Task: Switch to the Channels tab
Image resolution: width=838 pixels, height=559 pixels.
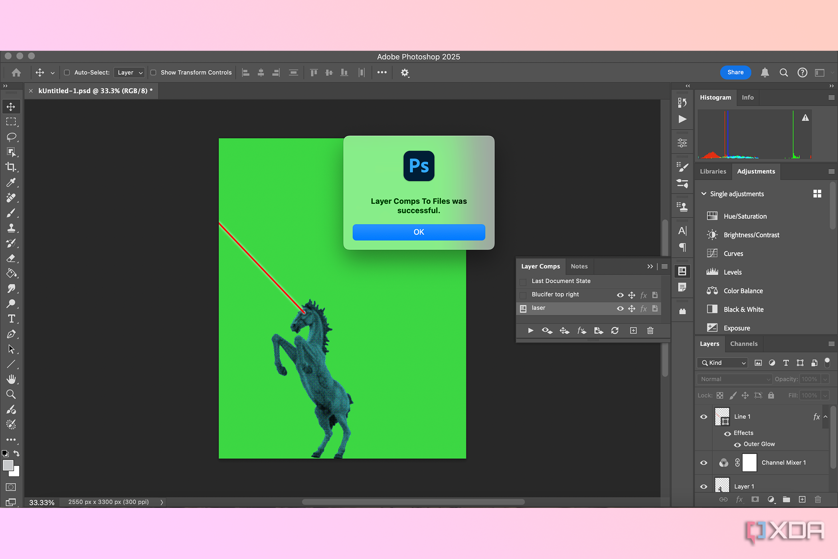Action: pos(744,344)
